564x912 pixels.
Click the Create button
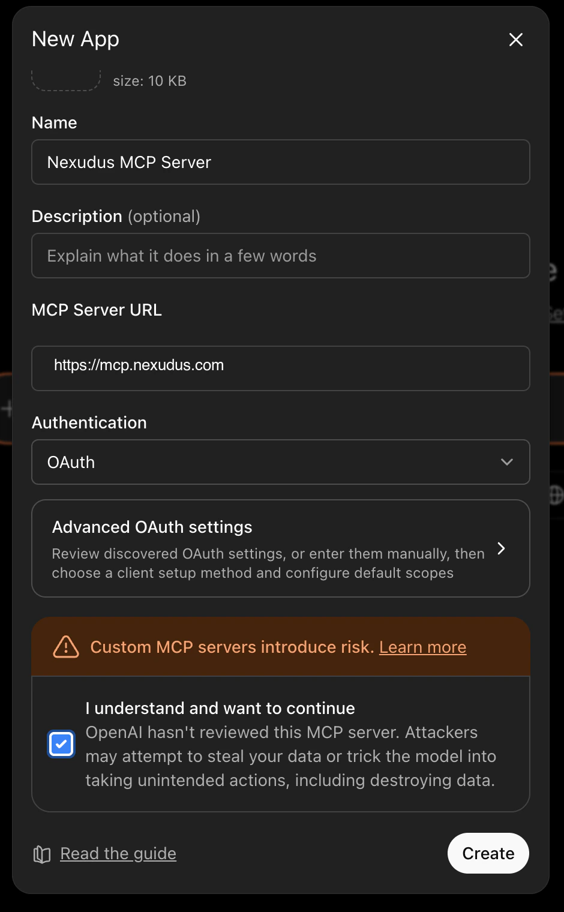pos(488,853)
